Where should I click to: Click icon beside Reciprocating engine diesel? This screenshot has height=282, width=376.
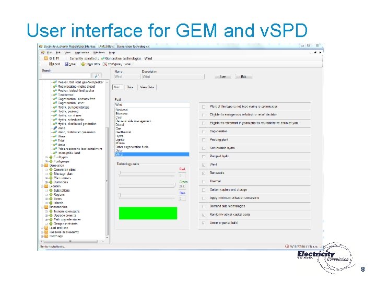(55, 86)
